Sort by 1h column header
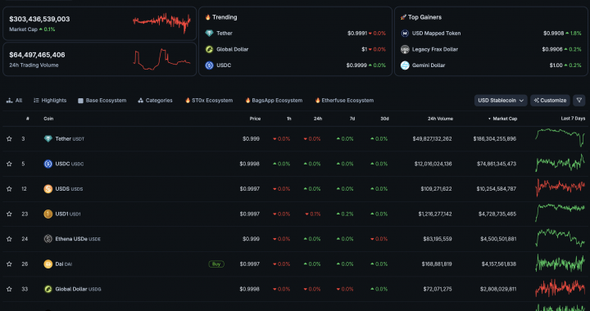Image resolution: width=590 pixels, height=311 pixels. click(x=289, y=119)
